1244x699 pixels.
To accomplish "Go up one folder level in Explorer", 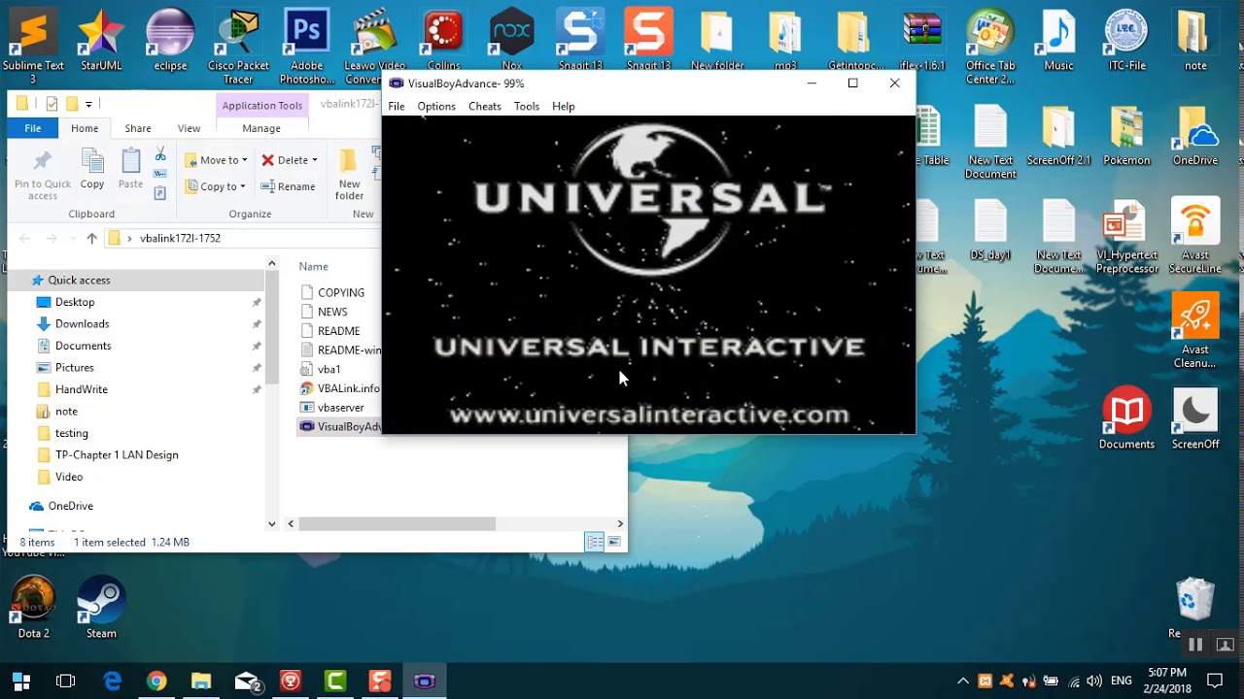I will pos(91,238).
